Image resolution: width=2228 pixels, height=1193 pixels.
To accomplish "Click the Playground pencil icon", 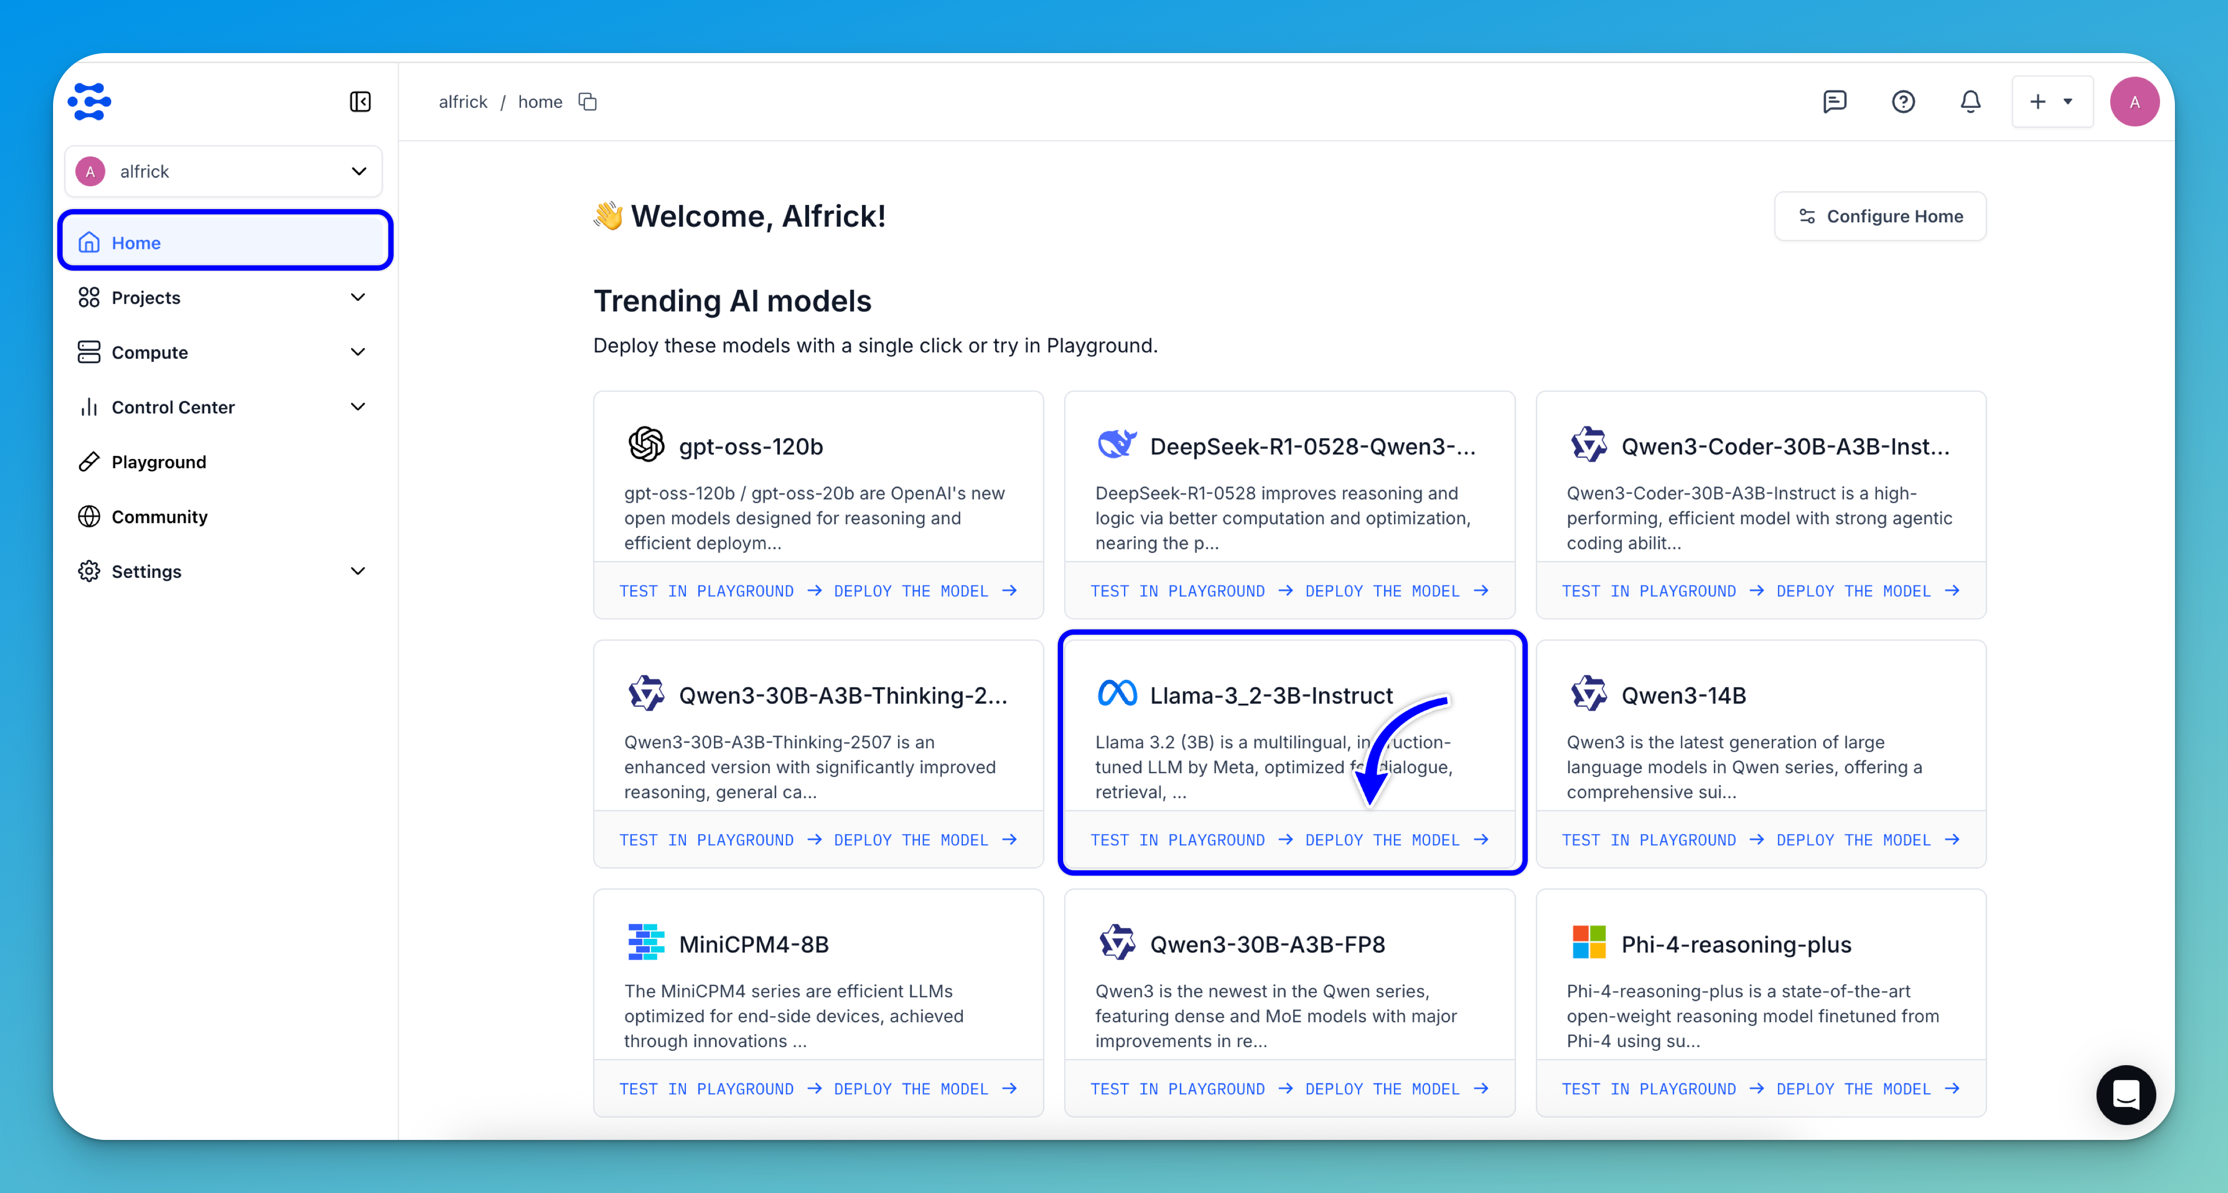I will (89, 462).
